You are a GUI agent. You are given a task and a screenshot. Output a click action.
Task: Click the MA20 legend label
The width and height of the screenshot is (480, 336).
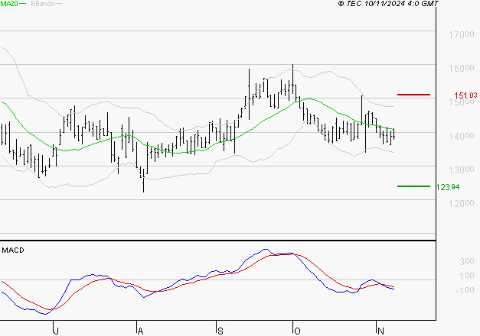coord(8,4)
